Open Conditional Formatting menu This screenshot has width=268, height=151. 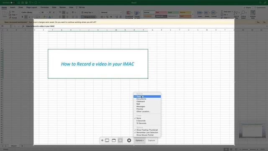tap(129, 15)
